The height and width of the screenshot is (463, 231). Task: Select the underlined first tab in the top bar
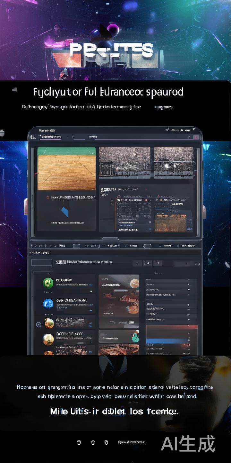coord(51,137)
